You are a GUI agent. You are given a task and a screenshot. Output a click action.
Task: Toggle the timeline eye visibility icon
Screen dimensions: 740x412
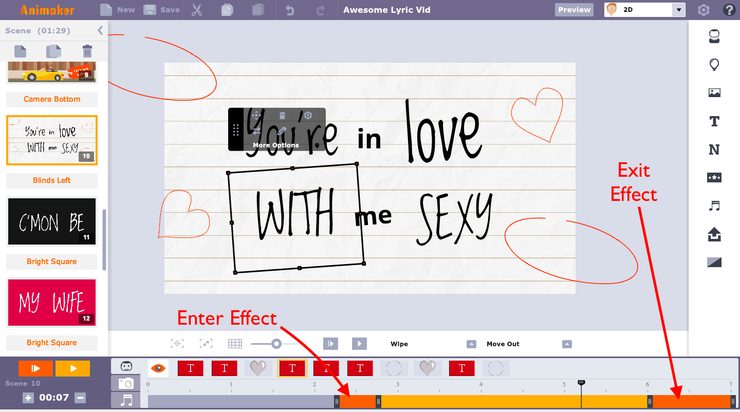158,368
